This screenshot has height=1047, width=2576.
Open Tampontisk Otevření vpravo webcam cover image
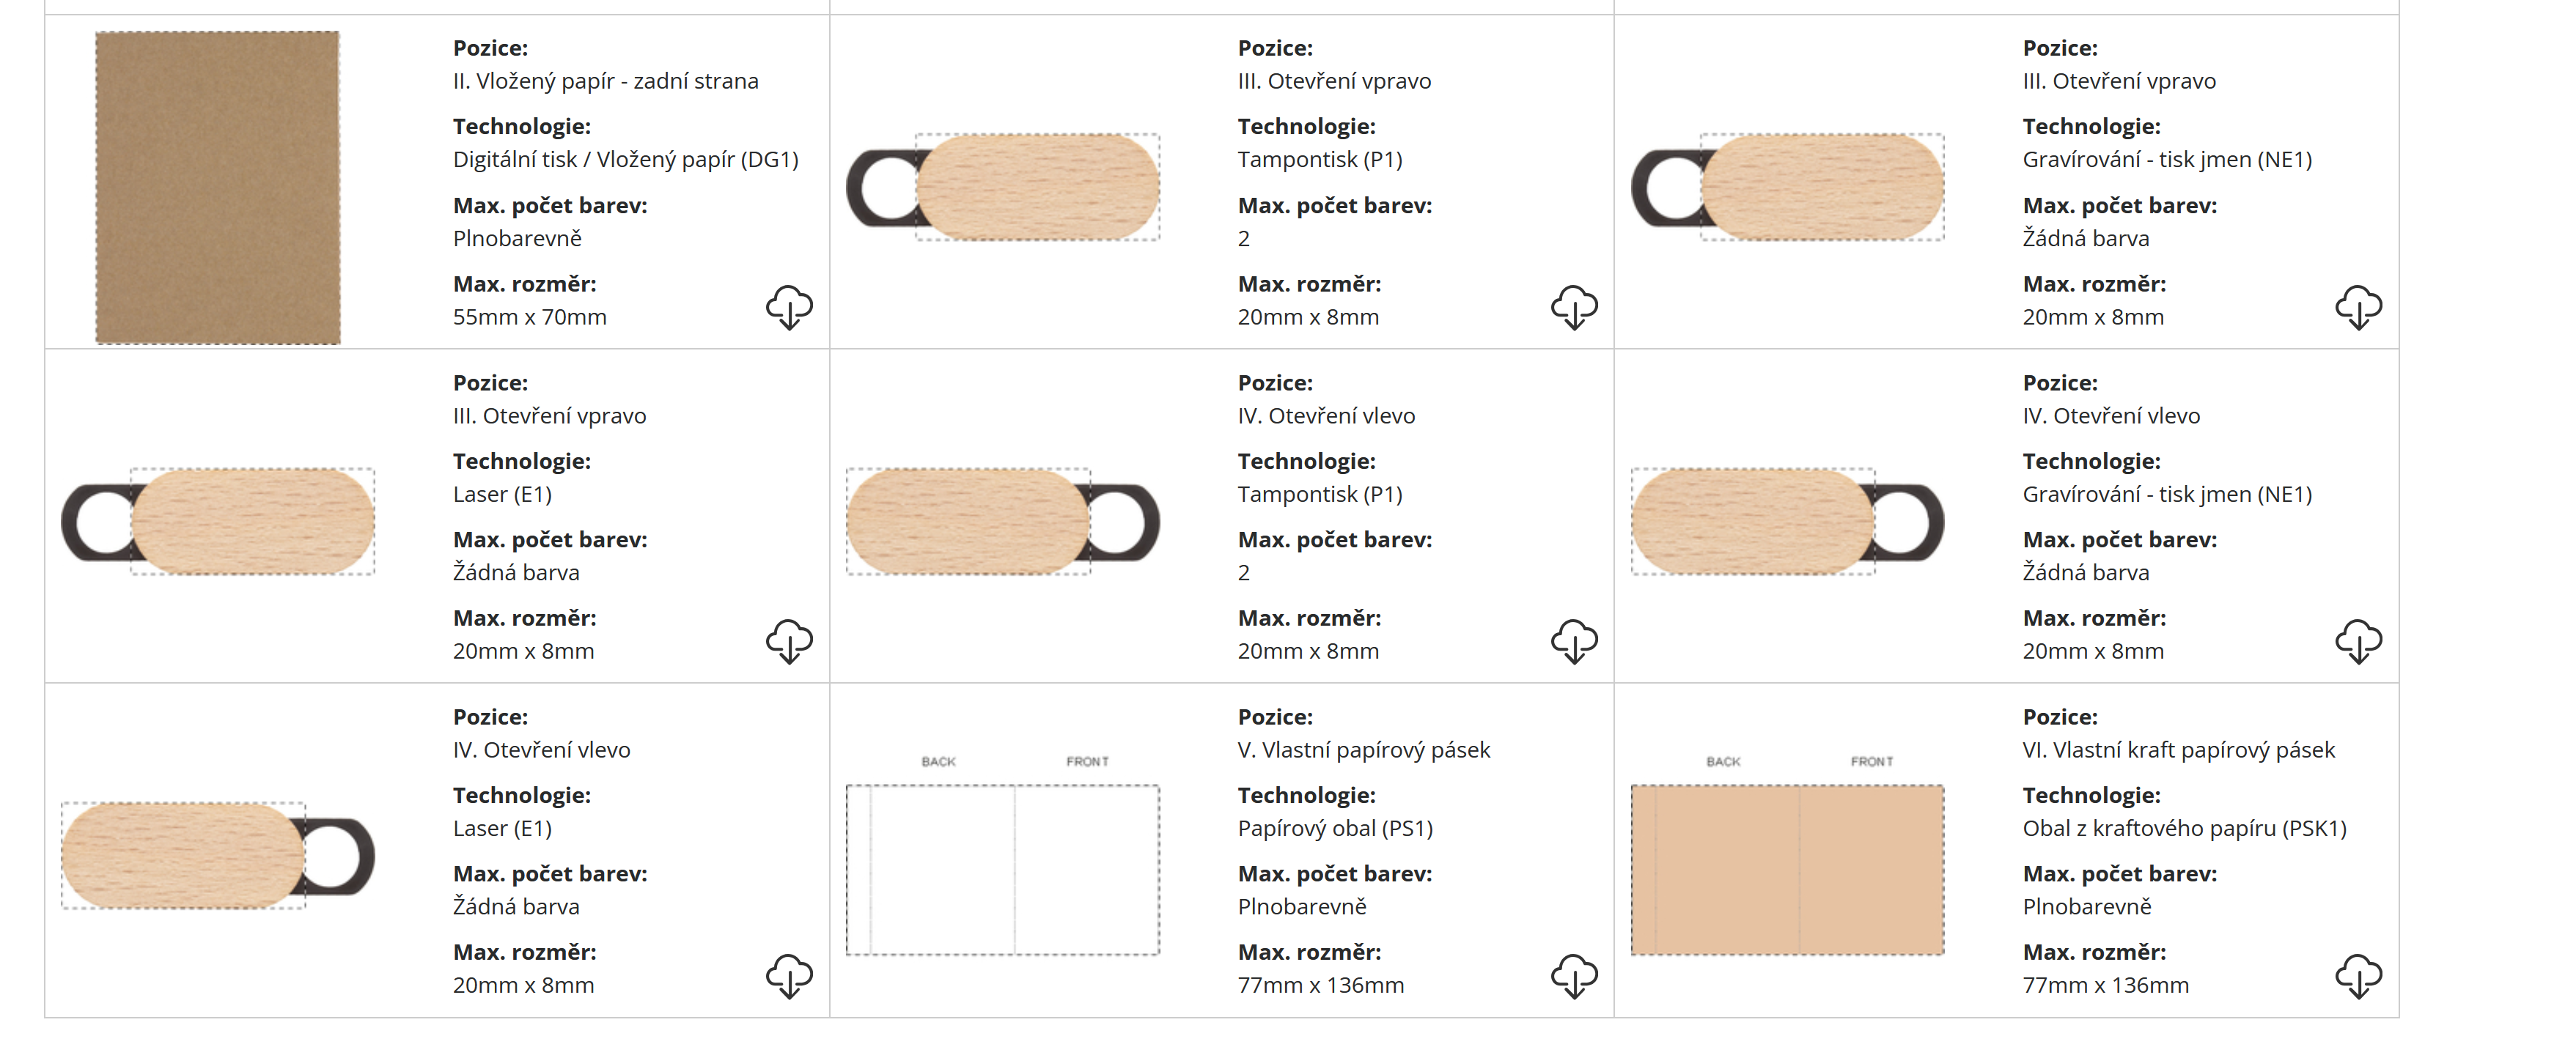[x=1003, y=188]
